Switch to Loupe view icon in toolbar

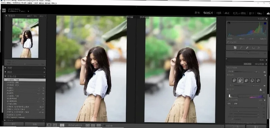[49, 125]
